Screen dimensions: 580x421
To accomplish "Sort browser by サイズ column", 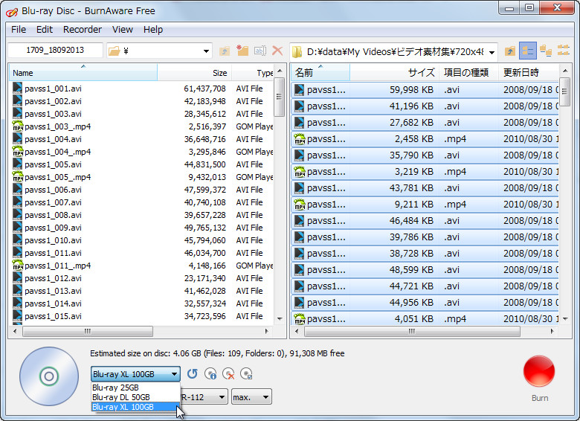I will (394, 72).
